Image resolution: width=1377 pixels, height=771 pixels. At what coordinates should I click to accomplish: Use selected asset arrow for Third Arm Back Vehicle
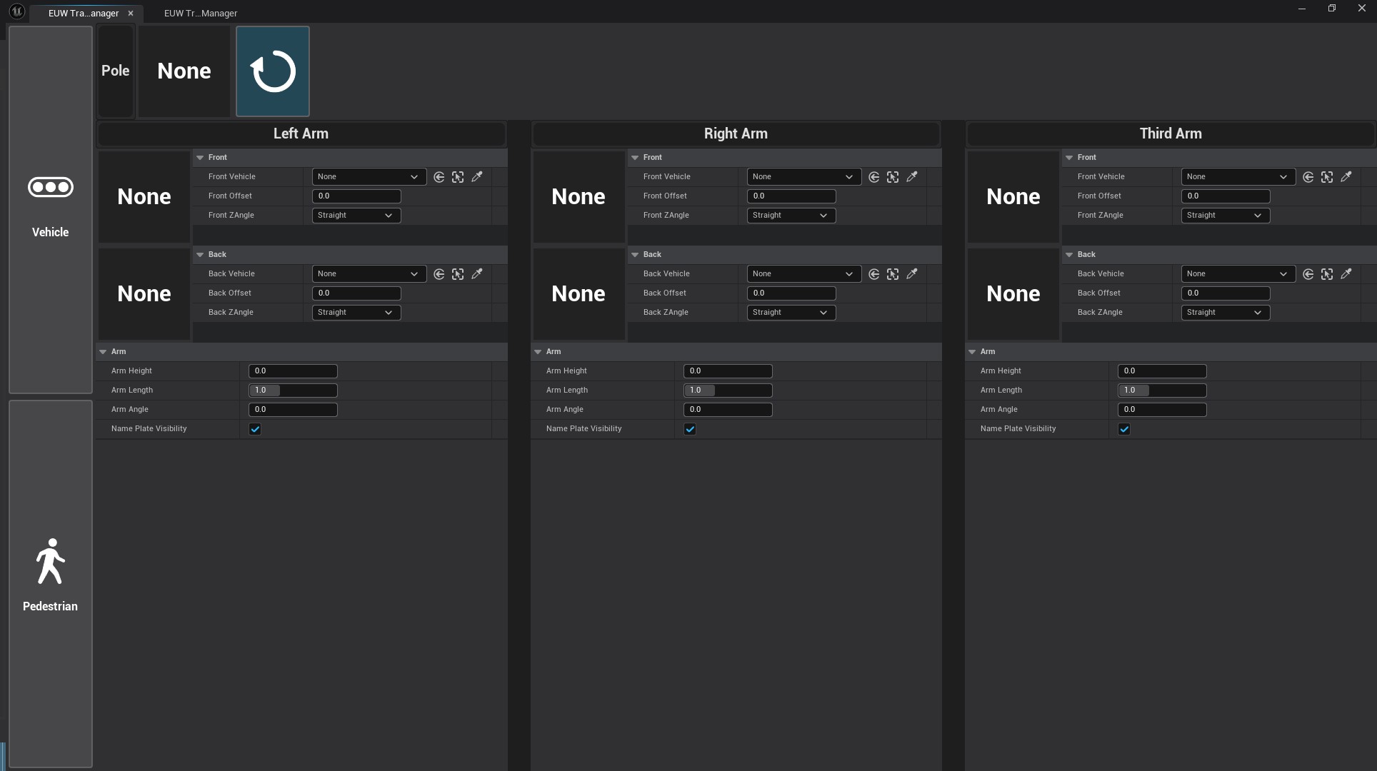point(1308,274)
